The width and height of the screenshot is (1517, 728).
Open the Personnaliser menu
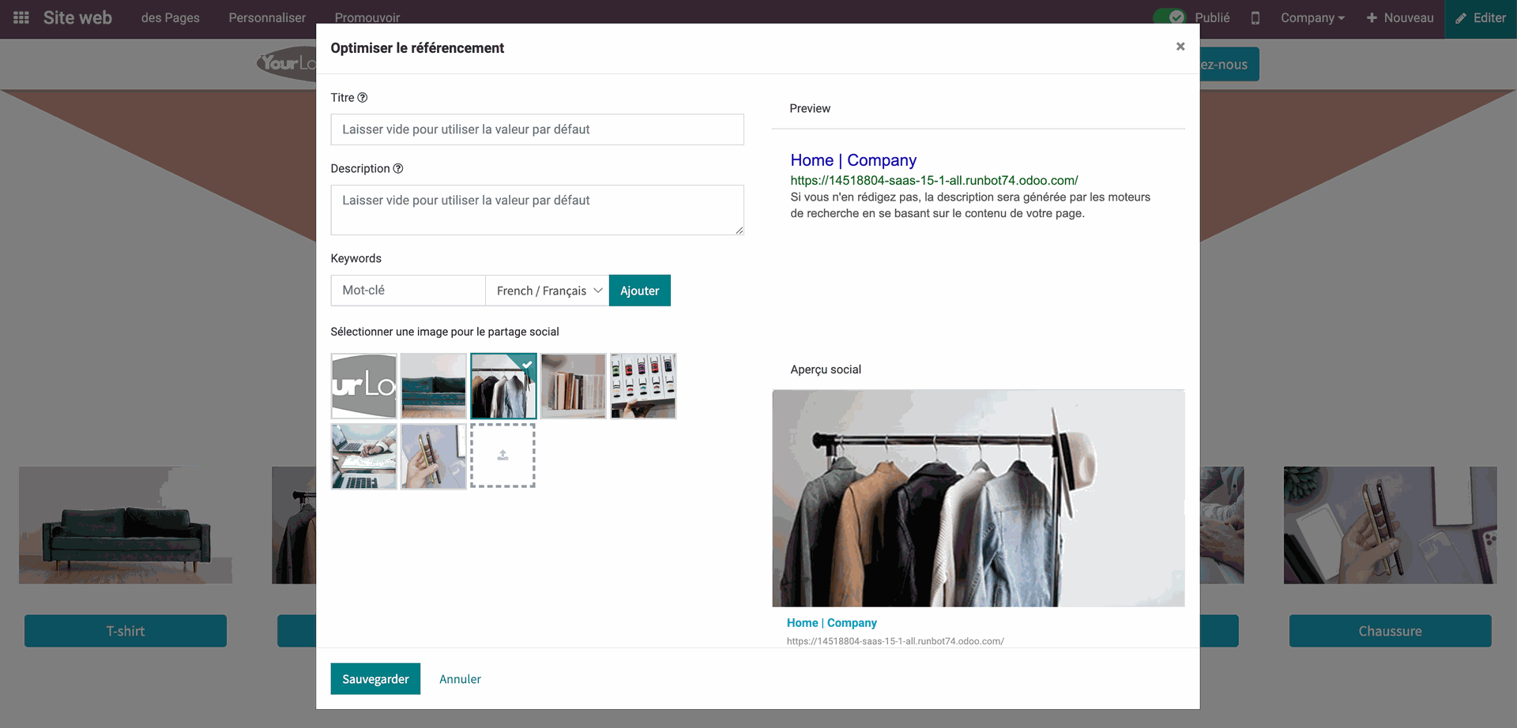coord(267,17)
